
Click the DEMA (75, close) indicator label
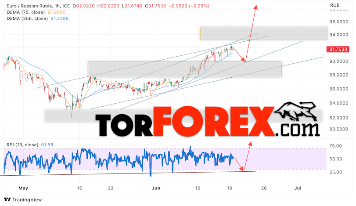pos(25,12)
